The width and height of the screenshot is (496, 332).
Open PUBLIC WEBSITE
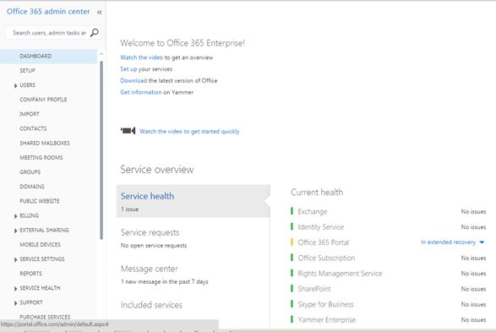pos(40,201)
